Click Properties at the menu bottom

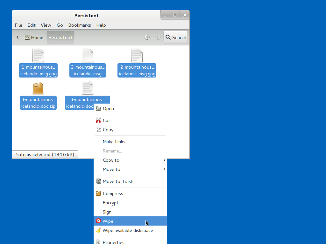[113, 242]
